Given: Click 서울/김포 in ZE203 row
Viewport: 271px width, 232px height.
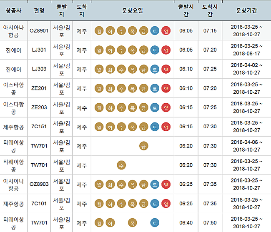Looking at the screenshot, I should tap(62, 108).
